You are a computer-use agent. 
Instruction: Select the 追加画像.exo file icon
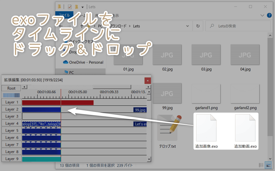coord(206,128)
